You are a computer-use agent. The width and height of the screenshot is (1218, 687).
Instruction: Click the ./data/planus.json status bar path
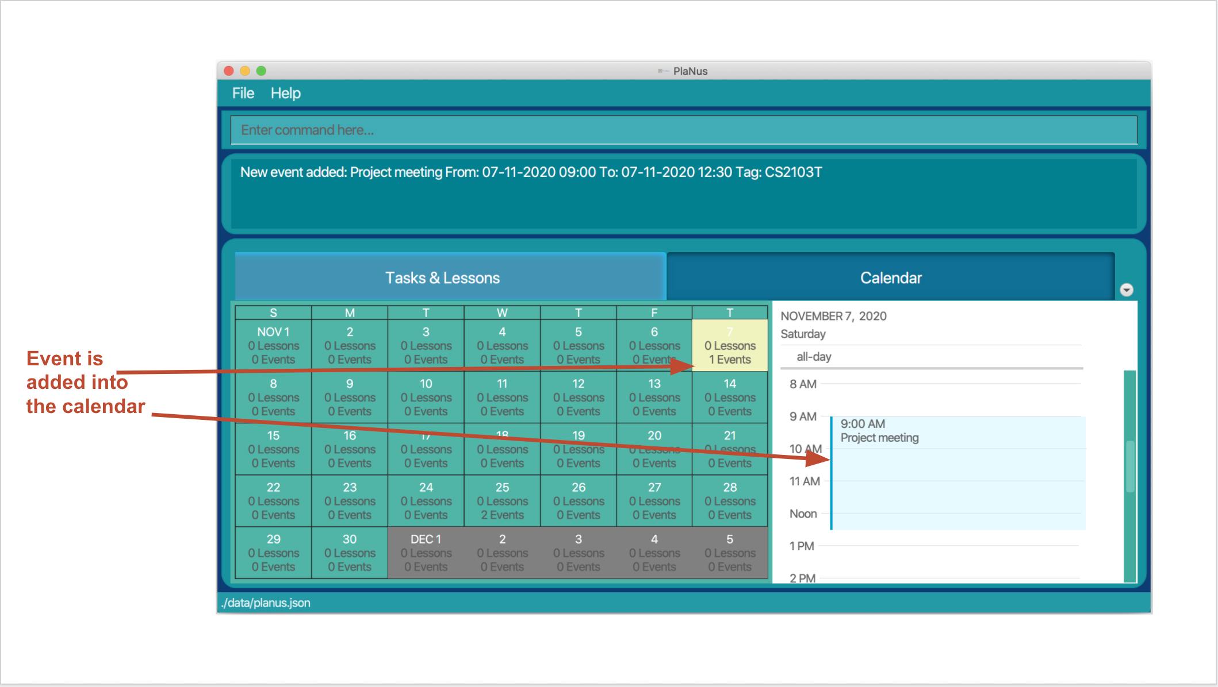click(x=266, y=603)
